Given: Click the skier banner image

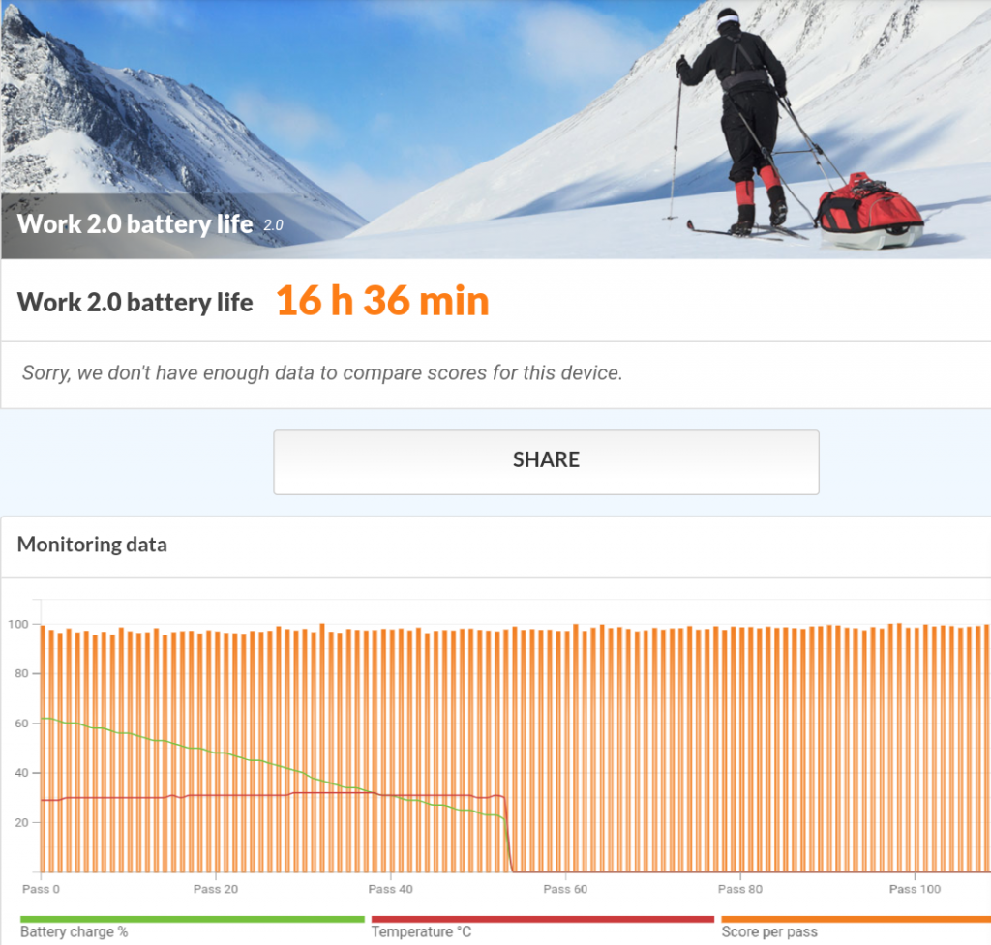Looking at the screenshot, I should click(x=495, y=129).
